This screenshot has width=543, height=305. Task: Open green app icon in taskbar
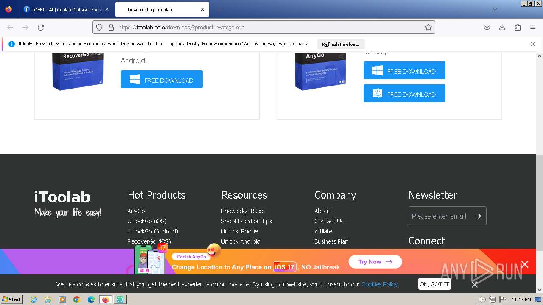click(x=120, y=299)
